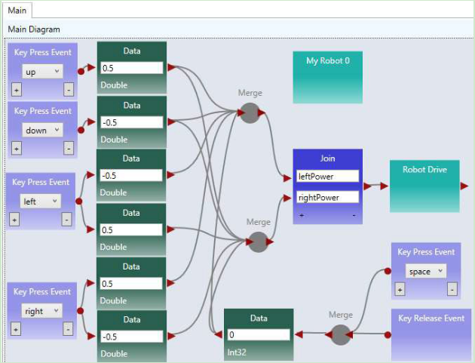Click the Robot Drive output arrow
The image size is (475, 363).
pyautogui.click(x=464, y=186)
